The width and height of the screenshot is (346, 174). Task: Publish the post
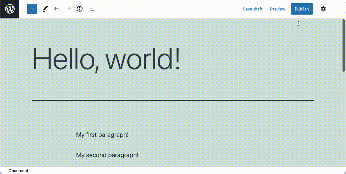click(302, 9)
